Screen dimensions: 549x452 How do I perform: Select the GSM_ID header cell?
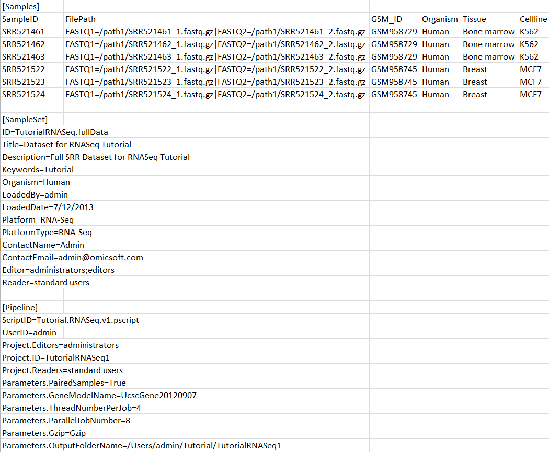[x=395, y=19]
